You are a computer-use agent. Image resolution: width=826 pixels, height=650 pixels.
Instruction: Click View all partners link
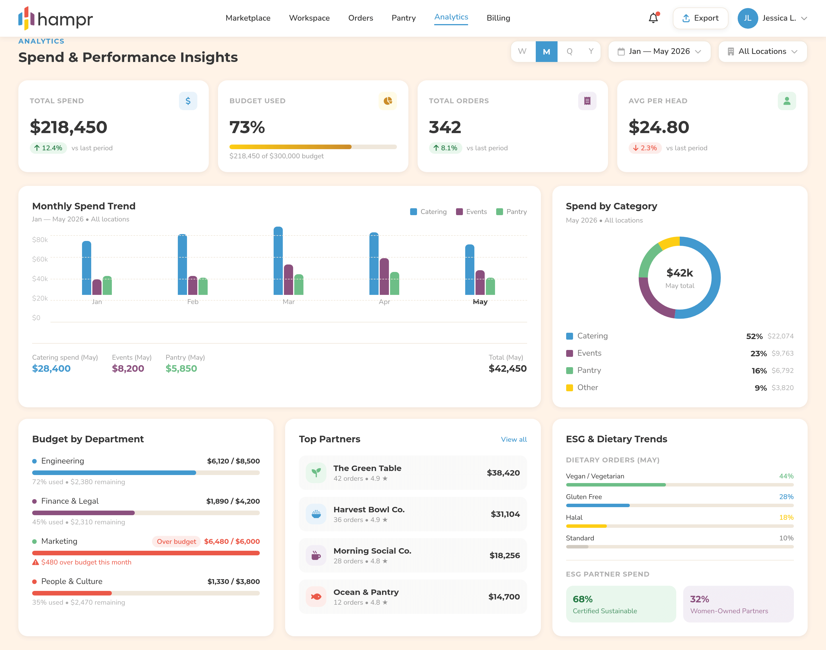514,439
